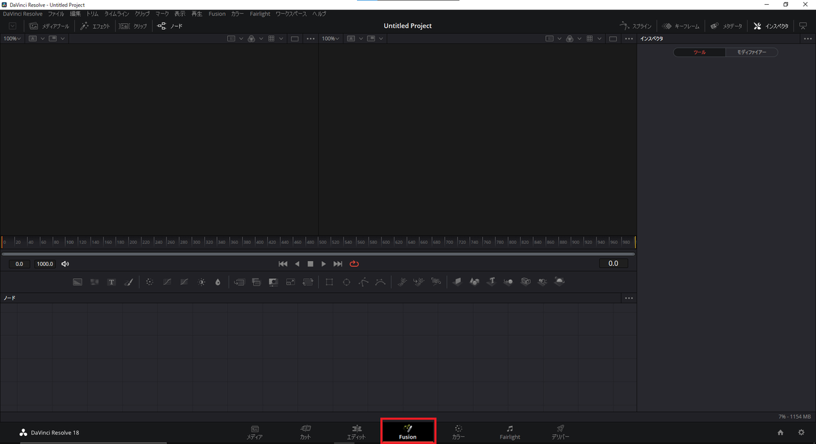
Task: Add an Ellipse mask node
Action: point(346,281)
